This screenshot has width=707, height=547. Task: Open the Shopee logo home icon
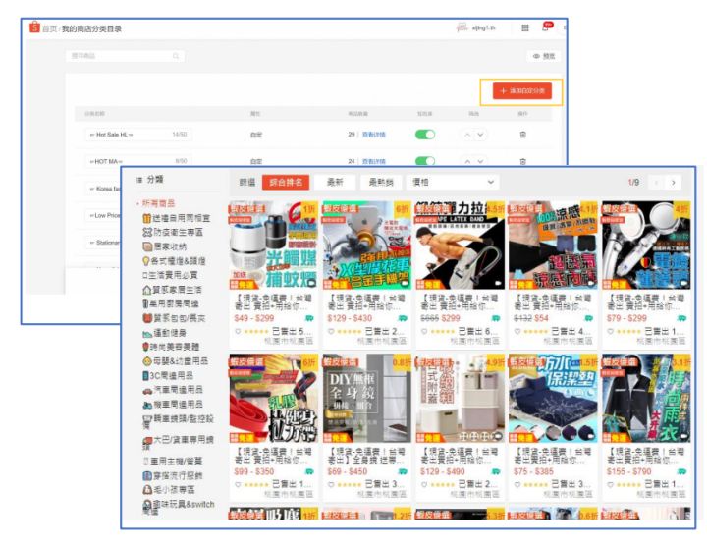34,27
